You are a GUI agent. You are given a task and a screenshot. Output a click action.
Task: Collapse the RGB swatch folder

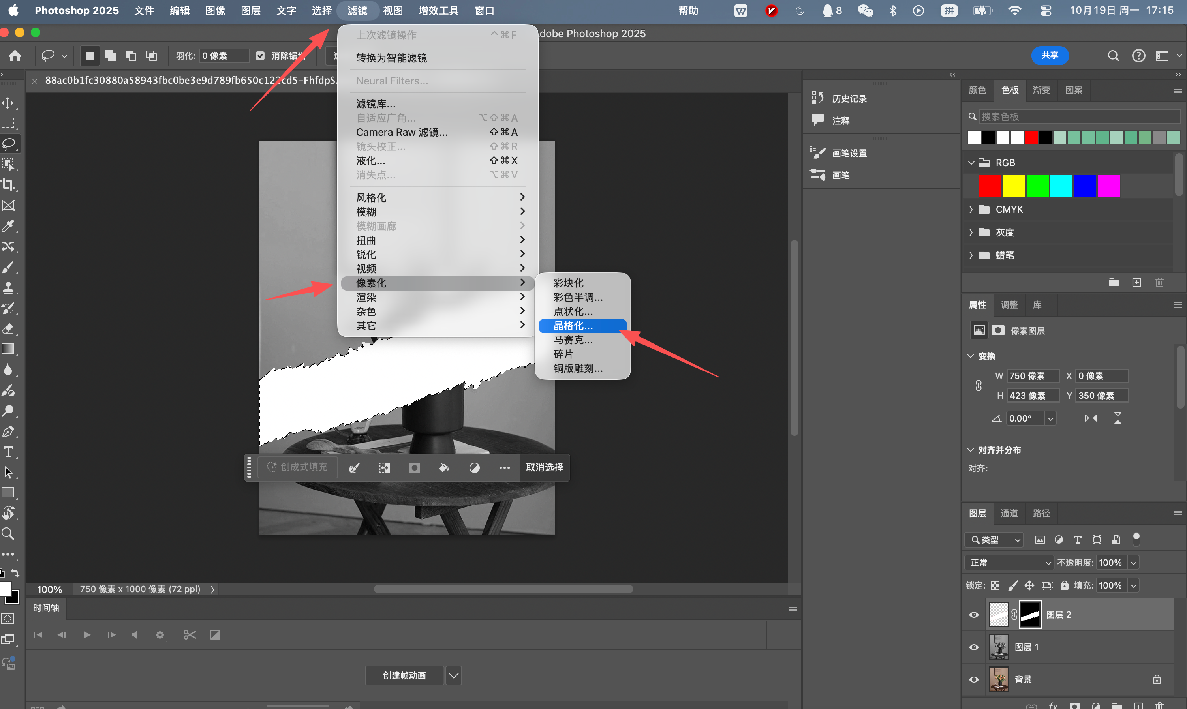pyautogui.click(x=971, y=163)
